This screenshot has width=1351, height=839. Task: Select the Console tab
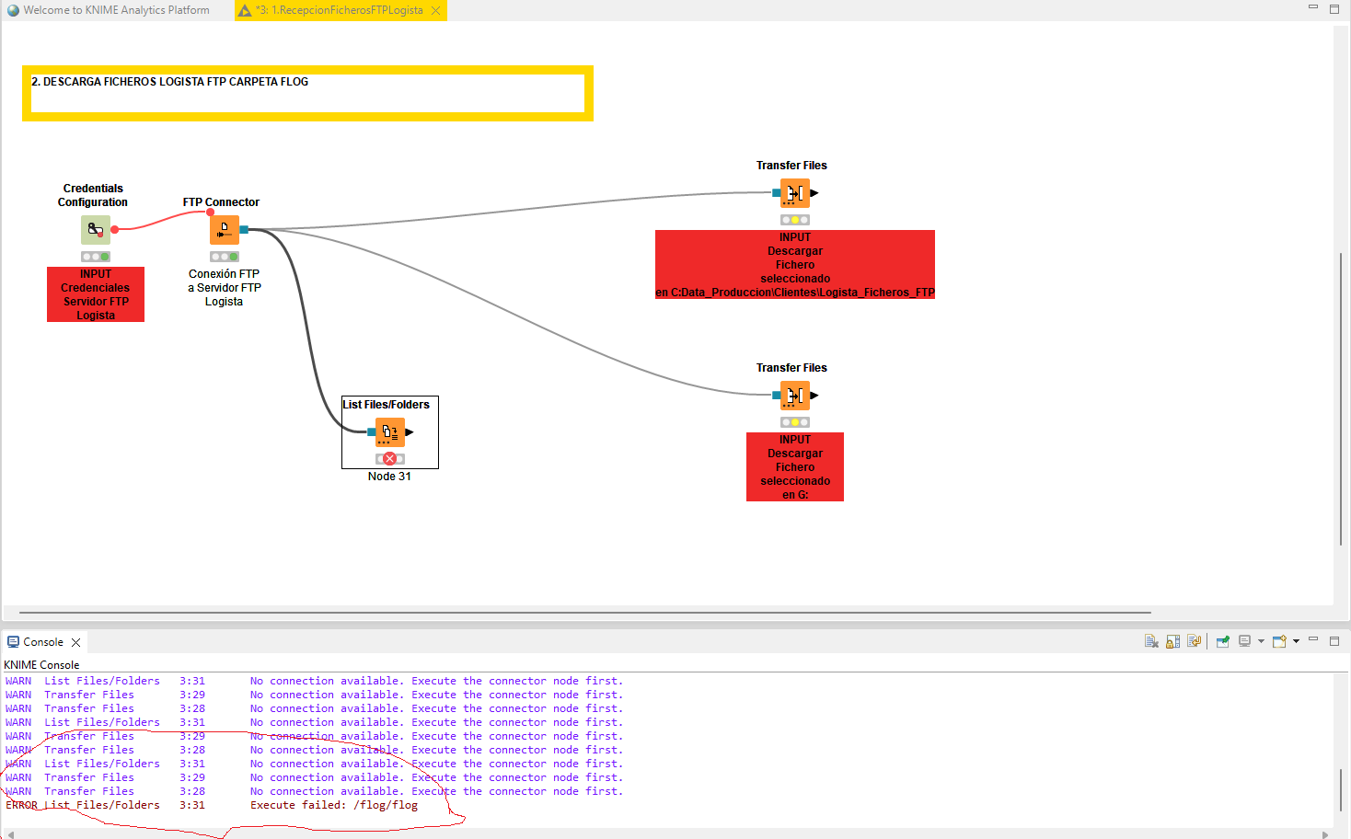pos(43,642)
